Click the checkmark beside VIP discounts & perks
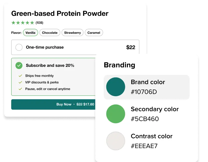The image size is (208, 162). pos(20,82)
